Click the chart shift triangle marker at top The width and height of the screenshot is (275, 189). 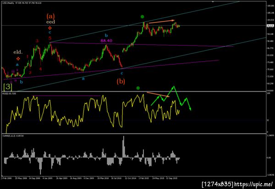pos(213,1)
